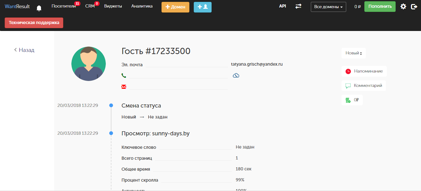Open the Посетители menu
Image resolution: width=421 pixels, height=191 pixels.
pyautogui.click(x=64, y=6)
